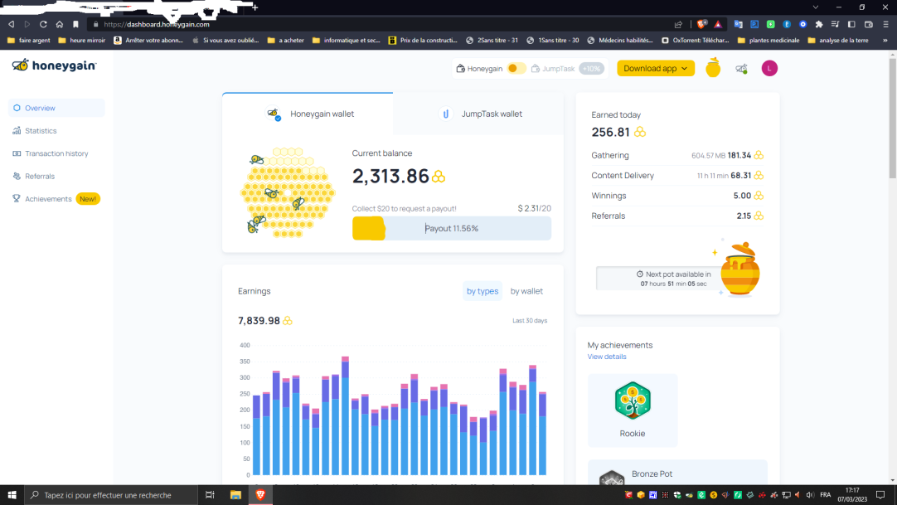This screenshot has width=897, height=505.
Task: Open the Overview page in sidebar
Action: (x=56, y=108)
